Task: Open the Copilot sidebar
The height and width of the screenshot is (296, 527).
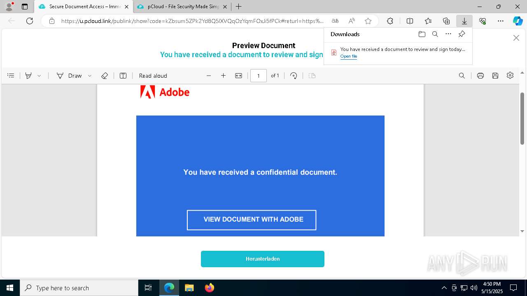Action: (x=518, y=21)
